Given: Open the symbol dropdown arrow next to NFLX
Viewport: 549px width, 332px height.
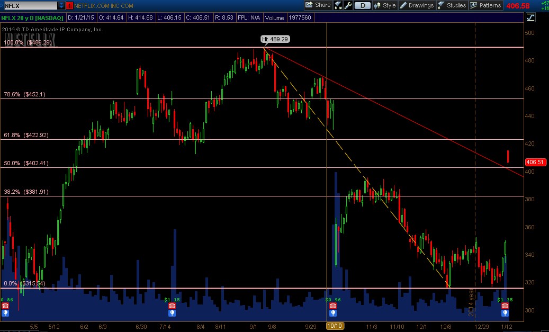Looking at the screenshot, I should [61, 6].
